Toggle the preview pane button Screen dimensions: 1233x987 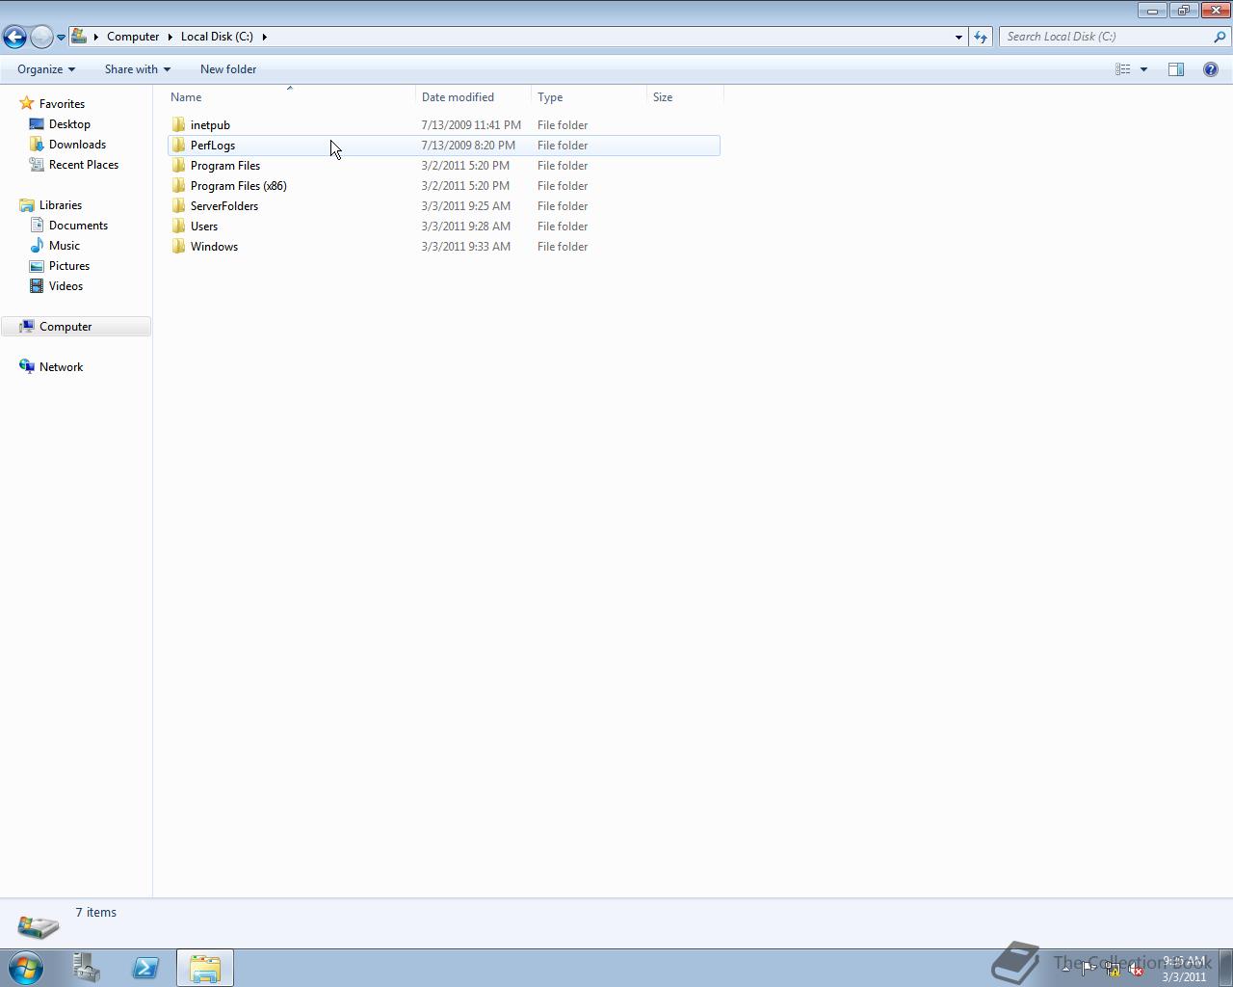[x=1176, y=69]
